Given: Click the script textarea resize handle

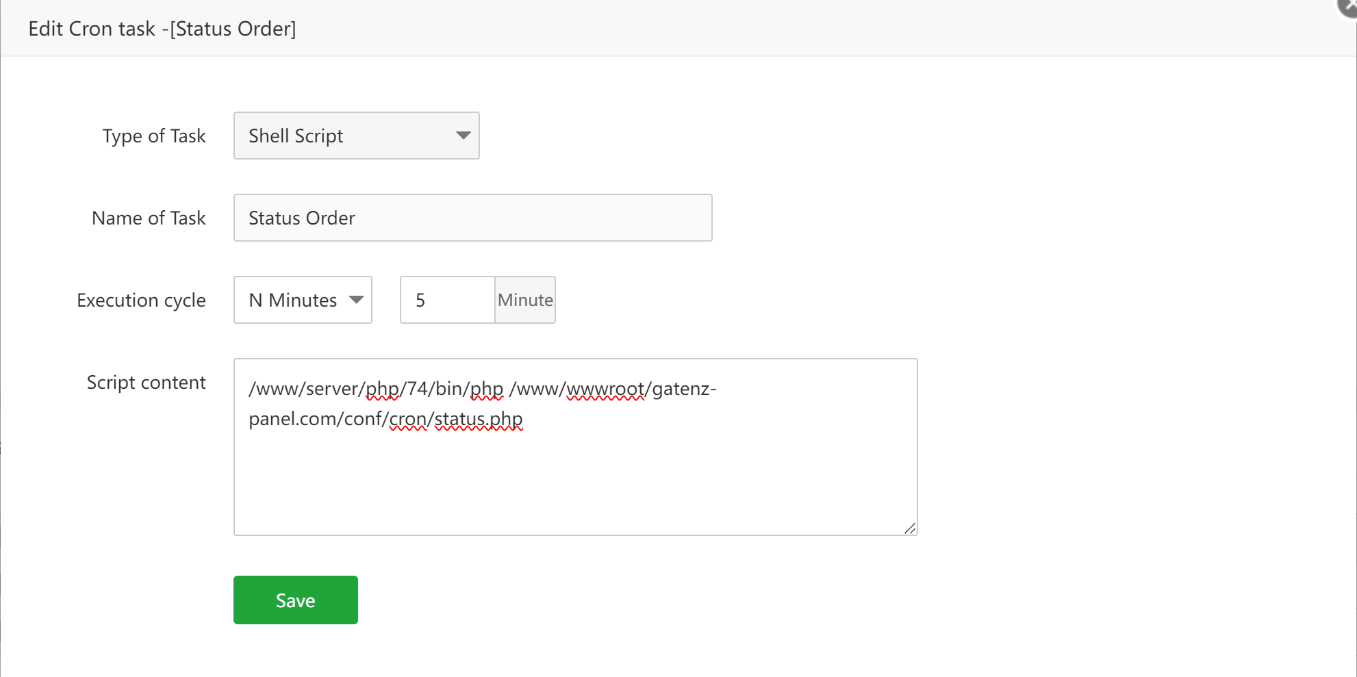Looking at the screenshot, I should point(910,528).
